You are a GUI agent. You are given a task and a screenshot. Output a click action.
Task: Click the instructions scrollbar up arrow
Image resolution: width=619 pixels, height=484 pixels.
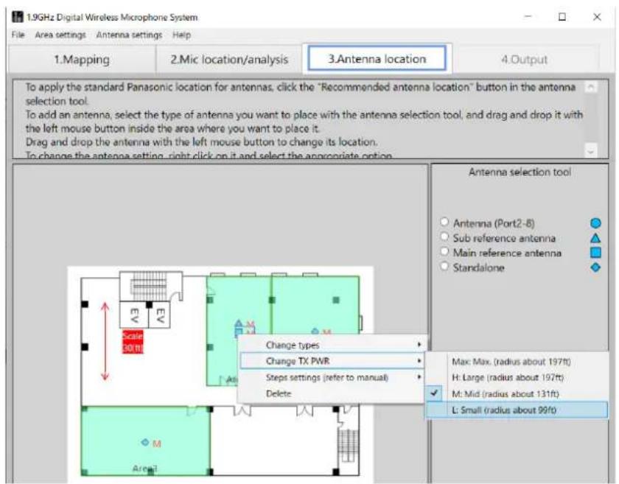tap(590, 87)
